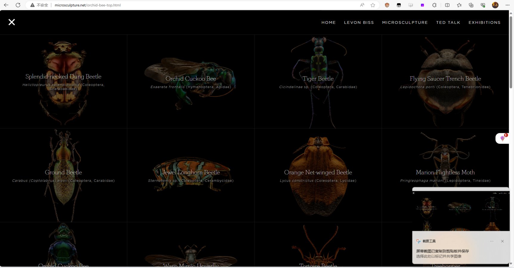View the not-secure site warning info
Viewport: 514px width, 268px height.
click(39, 5)
